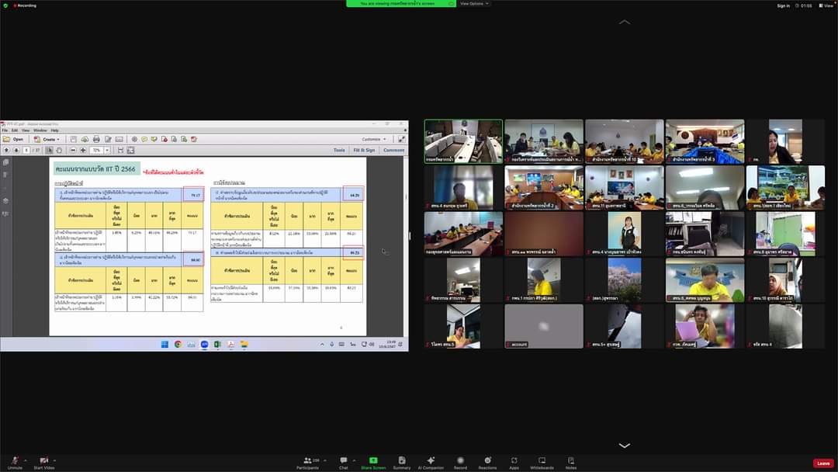838x472 pixels.
Task: Open the meeting Summary
Action: coord(402,463)
